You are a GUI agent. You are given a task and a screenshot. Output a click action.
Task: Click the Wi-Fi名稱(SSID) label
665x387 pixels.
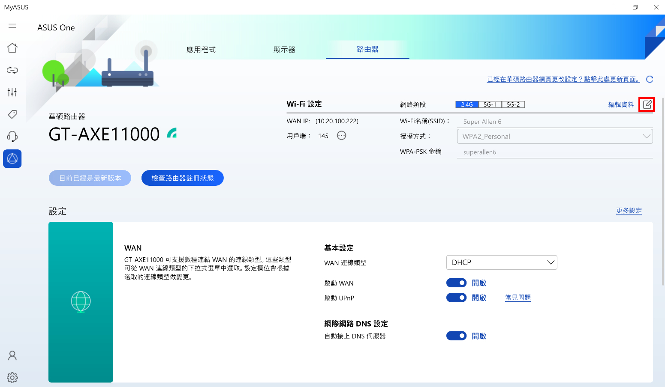point(424,121)
